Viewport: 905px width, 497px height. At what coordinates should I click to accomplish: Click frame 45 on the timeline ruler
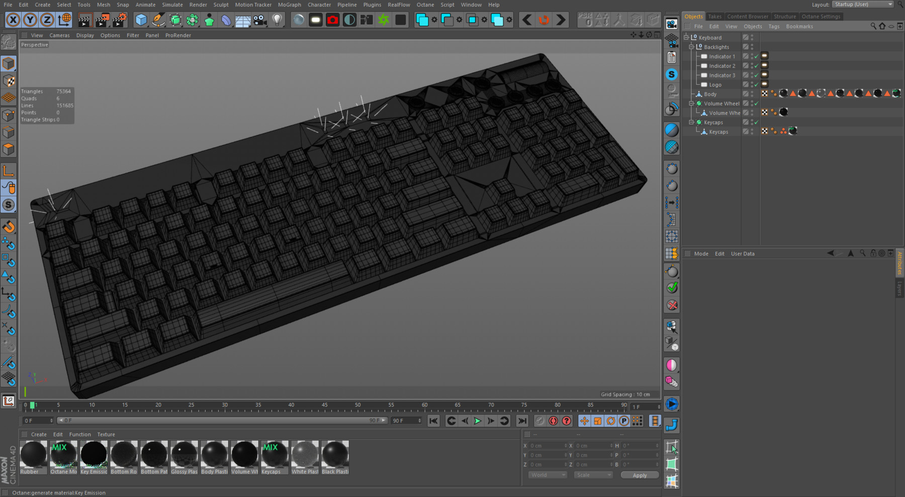click(324, 405)
